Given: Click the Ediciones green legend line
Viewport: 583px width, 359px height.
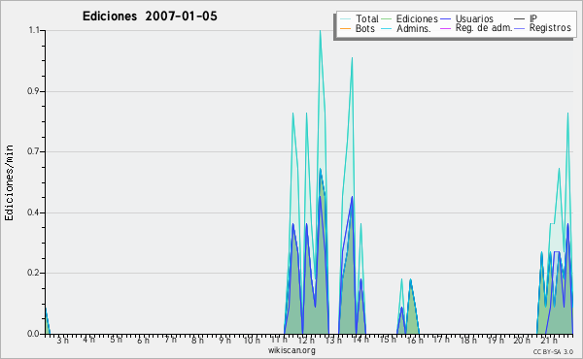Looking at the screenshot, I should point(387,19).
